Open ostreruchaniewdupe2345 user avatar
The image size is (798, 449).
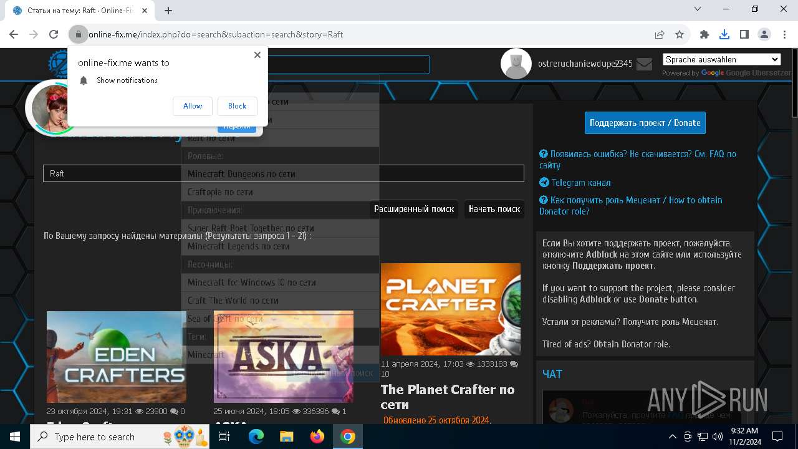[516, 64]
